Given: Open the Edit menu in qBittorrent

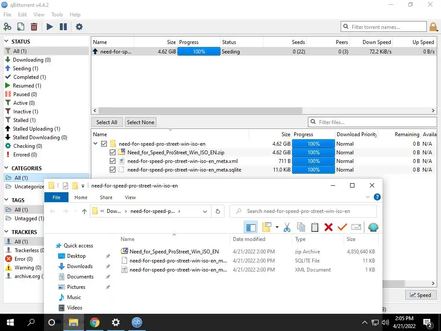Looking at the screenshot, I should click(x=22, y=15).
